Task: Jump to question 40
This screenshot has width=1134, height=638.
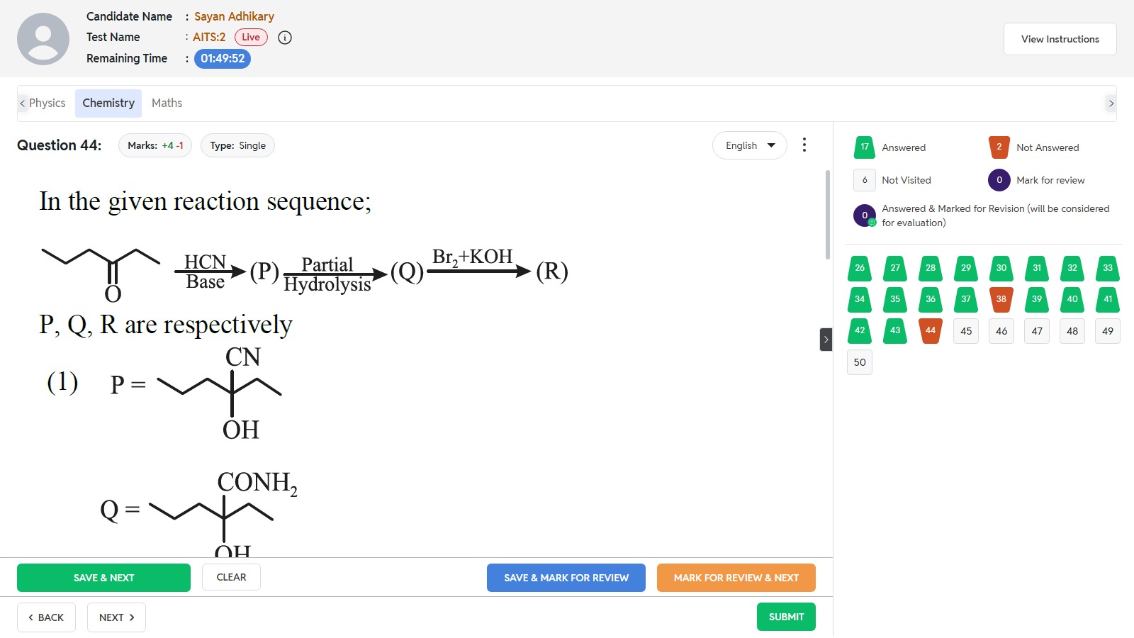Action: [1072, 299]
